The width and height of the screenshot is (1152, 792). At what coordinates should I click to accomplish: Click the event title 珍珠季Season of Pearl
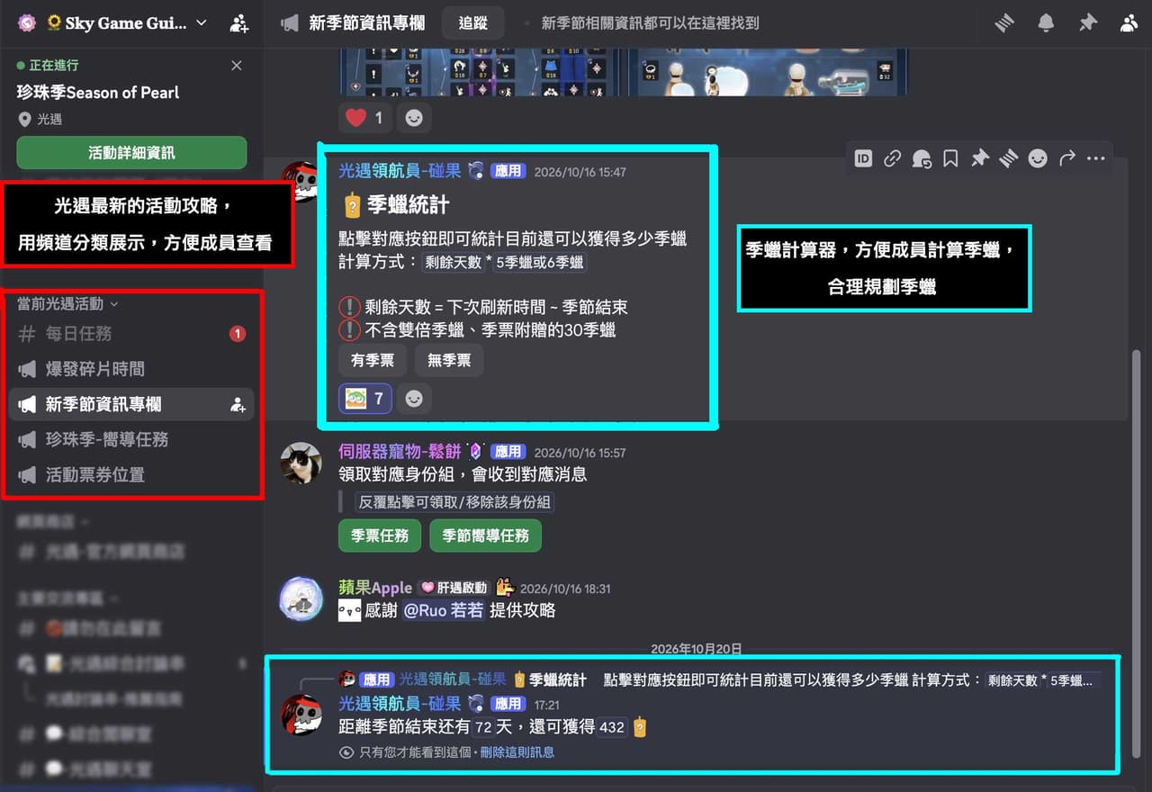point(98,93)
